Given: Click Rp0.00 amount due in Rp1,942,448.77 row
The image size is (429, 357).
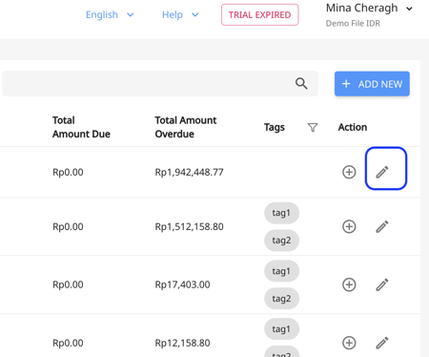Looking at the screenshot, I should click(x=68, y=172).
